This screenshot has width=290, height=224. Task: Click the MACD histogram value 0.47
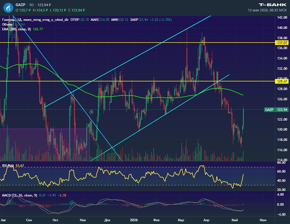[42, 195]
